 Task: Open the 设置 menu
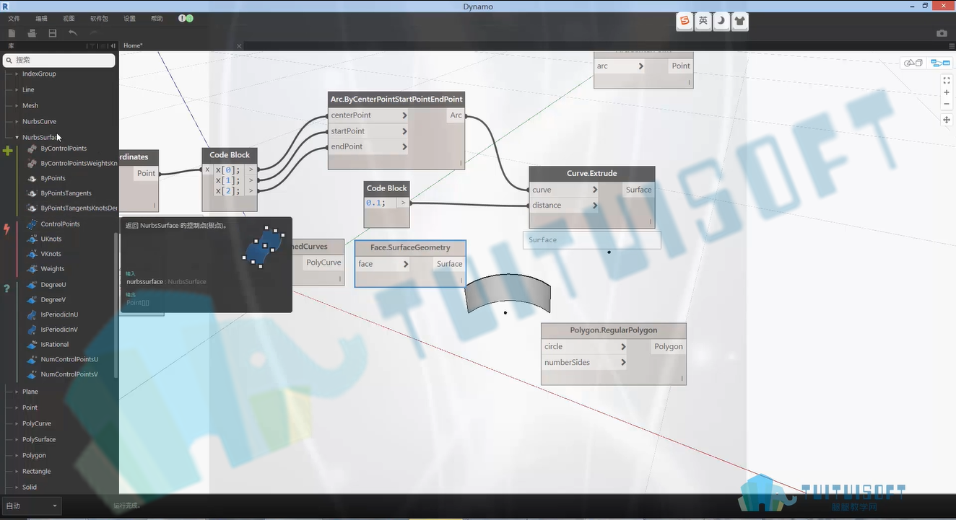click(129, 18)
